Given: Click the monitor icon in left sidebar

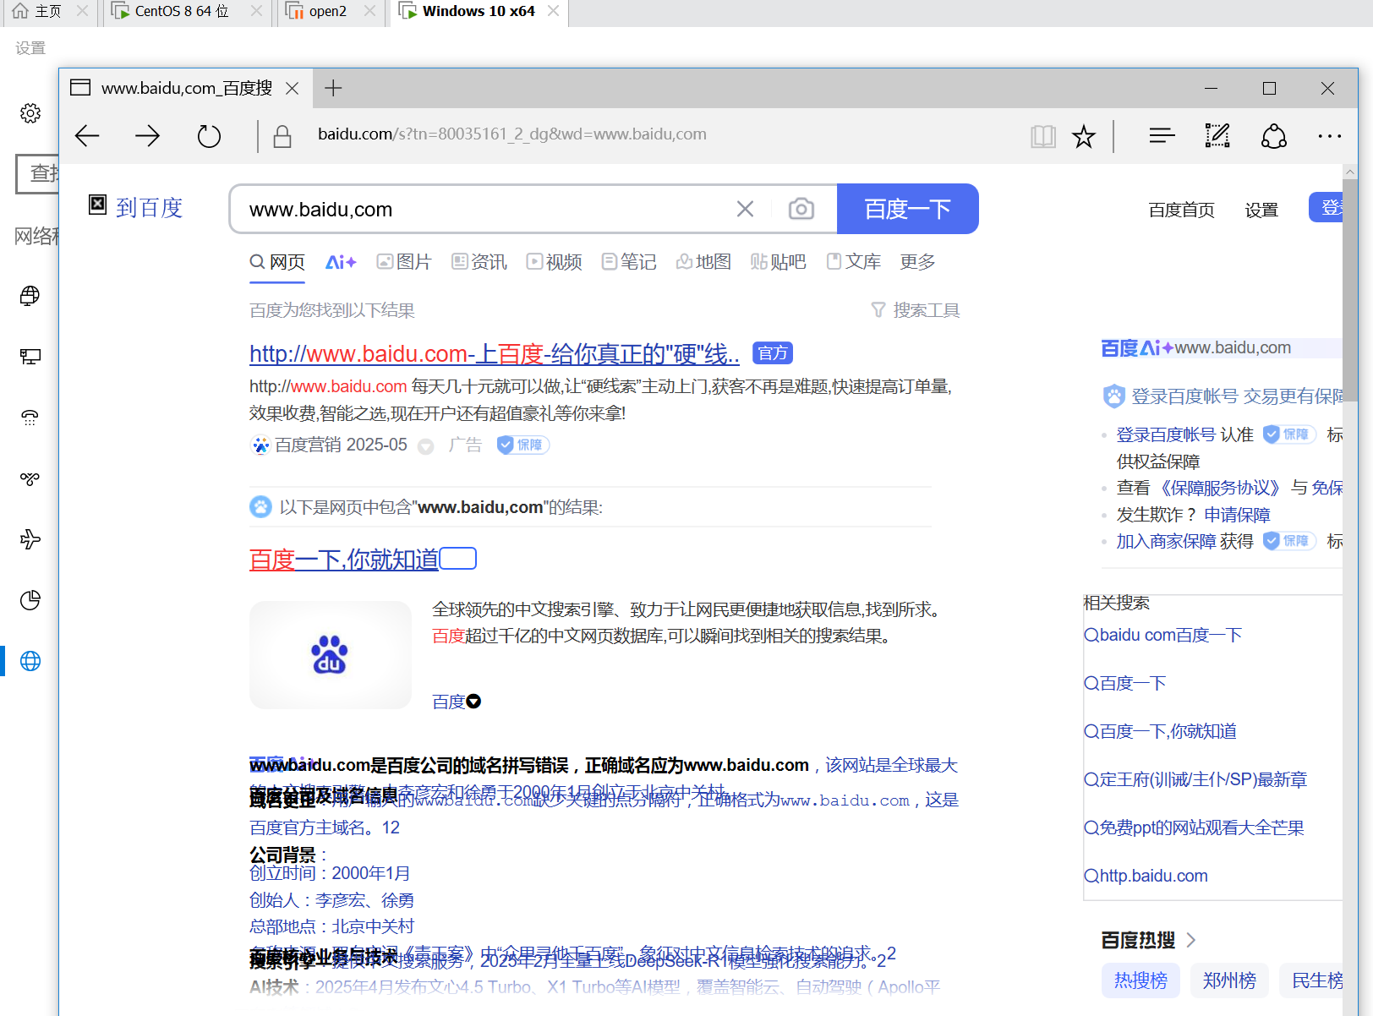Looking at the screenshot, I should click(30, 357).
